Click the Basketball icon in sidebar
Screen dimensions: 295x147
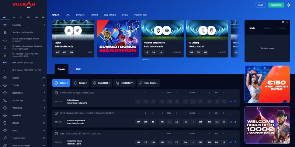(x=5, y=93)
